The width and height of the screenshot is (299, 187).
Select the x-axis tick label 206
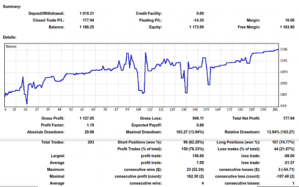pos(275,110)
